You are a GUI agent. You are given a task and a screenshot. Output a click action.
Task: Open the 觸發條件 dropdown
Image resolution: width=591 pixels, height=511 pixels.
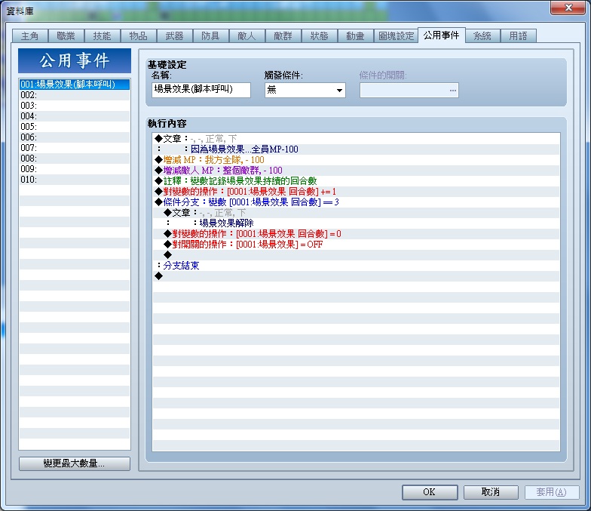point(305,91)
